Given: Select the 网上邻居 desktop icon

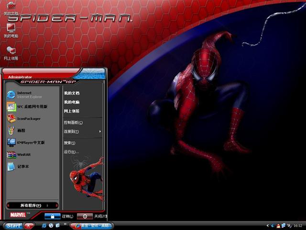Looking at the screenshot, I should (11, 53).
